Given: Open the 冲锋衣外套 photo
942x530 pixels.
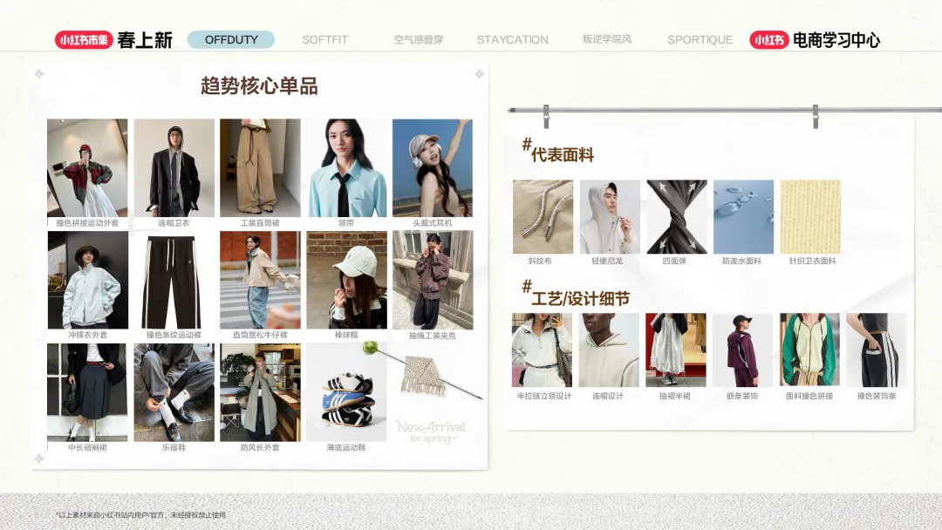Looking at the screenshot, I should 88,280.
